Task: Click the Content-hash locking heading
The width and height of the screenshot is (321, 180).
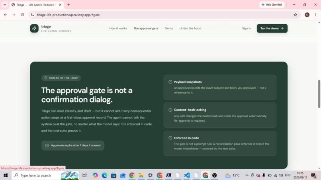Action: click(190, 110)
